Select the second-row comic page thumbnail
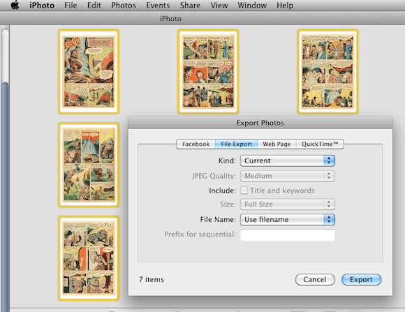 (x=89, y=165)
